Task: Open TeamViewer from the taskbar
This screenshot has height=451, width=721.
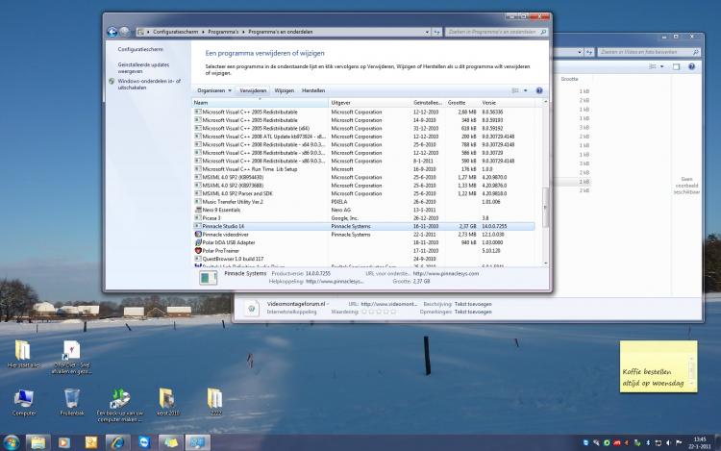Action: (143, 441)
